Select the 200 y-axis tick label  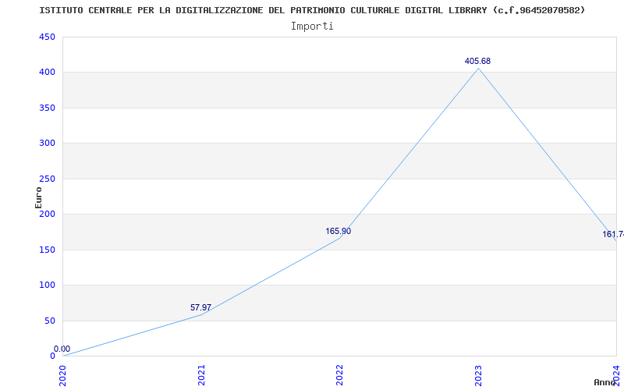click(47, 214)
